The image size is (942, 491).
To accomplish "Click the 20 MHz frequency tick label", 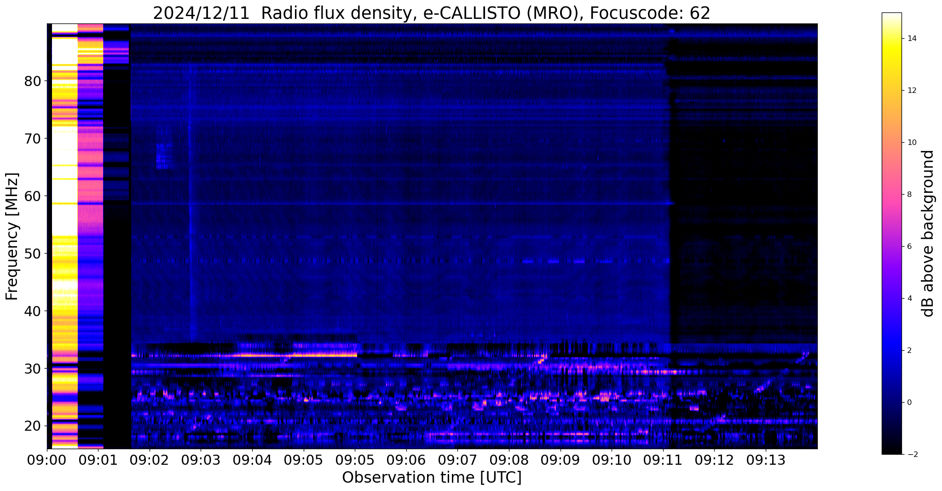I will point(32,426).
